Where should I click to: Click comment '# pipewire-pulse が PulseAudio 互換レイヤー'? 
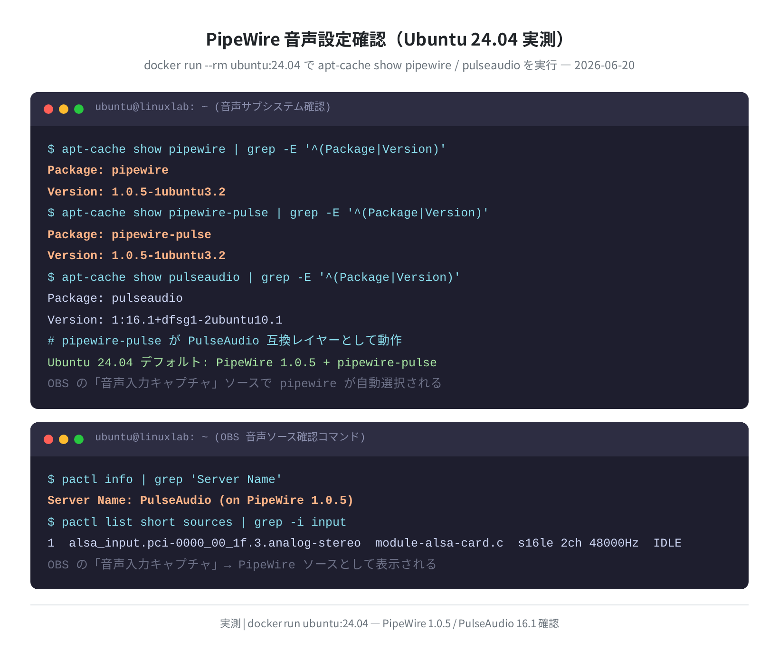pyautogui.click(x=225, y=341)
